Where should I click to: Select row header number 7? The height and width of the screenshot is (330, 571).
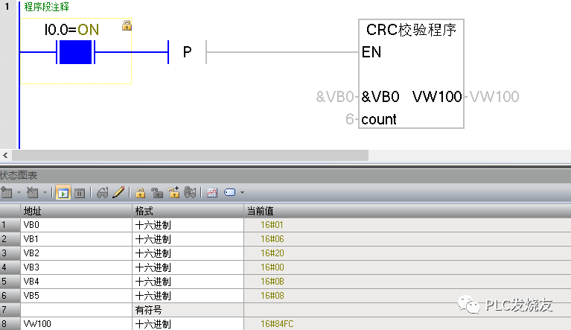pyautogui.click(x=10, y=310)
